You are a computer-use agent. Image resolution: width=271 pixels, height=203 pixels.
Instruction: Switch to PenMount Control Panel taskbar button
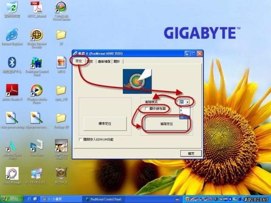(104, 199)
